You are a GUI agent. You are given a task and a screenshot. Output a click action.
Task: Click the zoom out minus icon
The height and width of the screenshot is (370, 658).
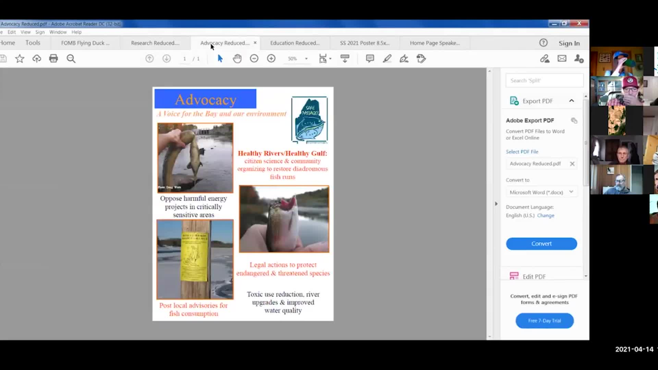tap(254, 59)
